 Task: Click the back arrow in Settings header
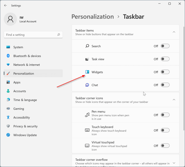point(6,6)
